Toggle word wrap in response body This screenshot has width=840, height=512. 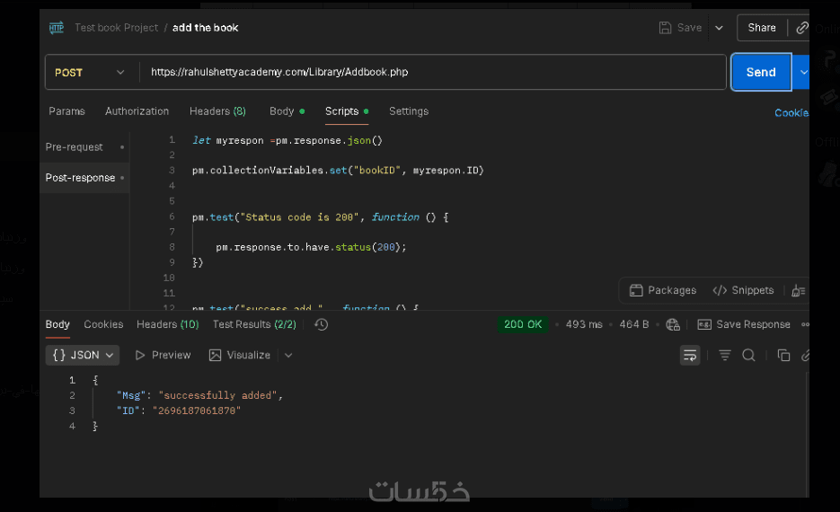pos(690,356)
